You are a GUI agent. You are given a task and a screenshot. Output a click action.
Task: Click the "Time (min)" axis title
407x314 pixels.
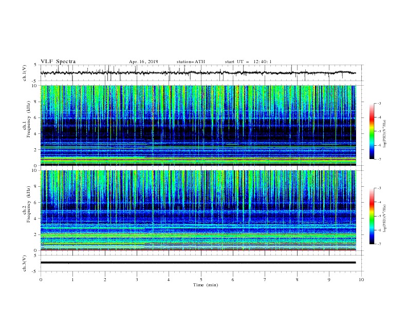coord(206,285)
